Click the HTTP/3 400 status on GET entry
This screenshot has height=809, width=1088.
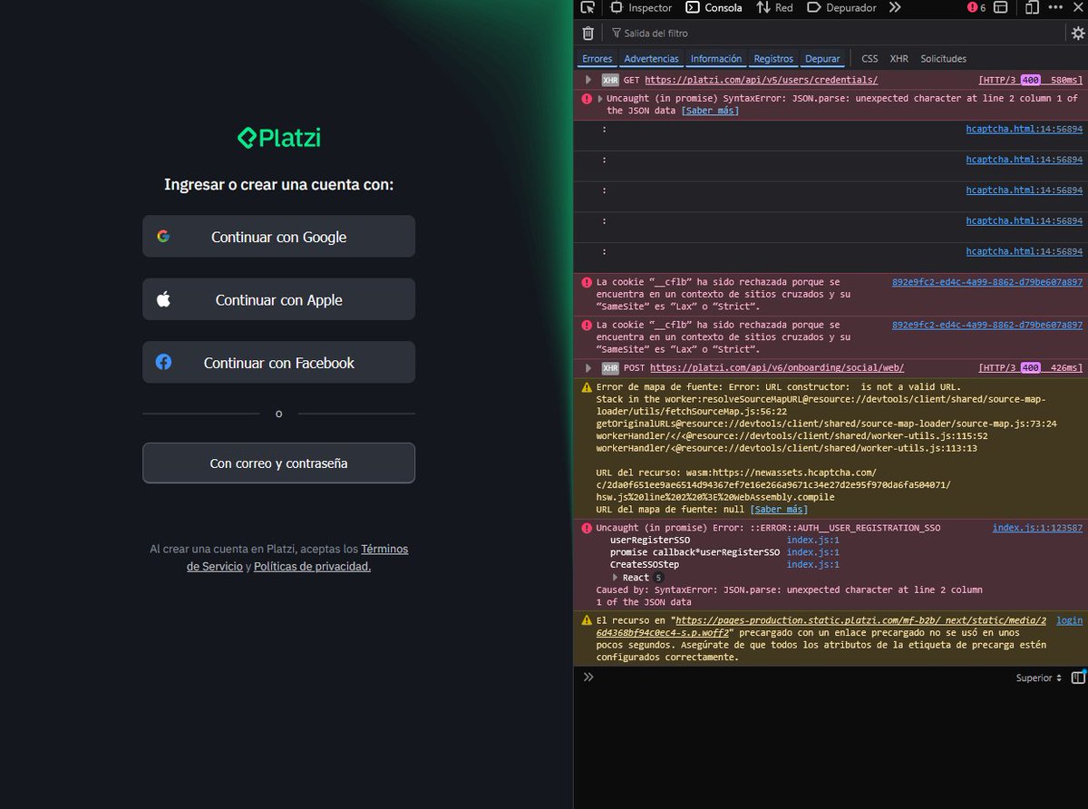(x=1030, y=80)
